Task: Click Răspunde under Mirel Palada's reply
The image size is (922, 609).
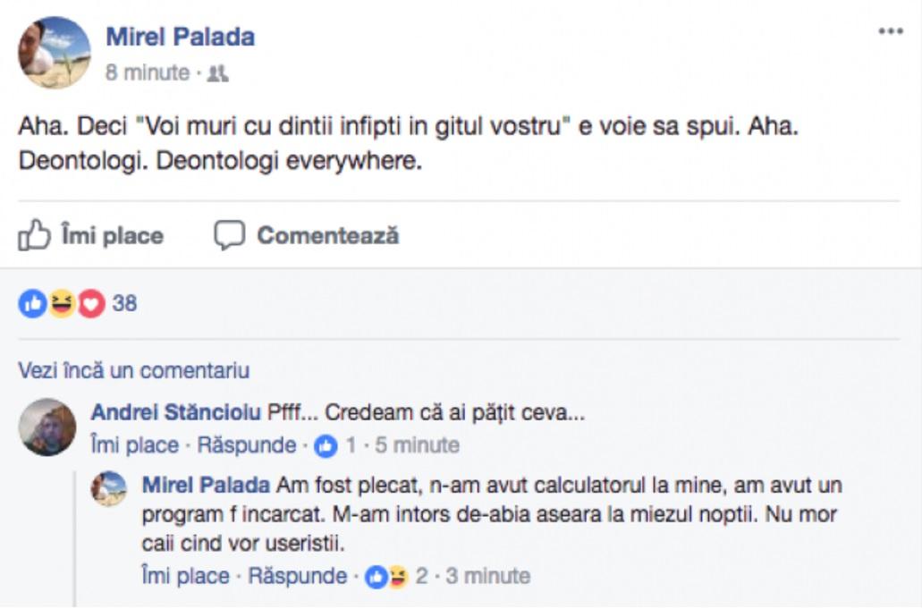Action: point(297,577)
